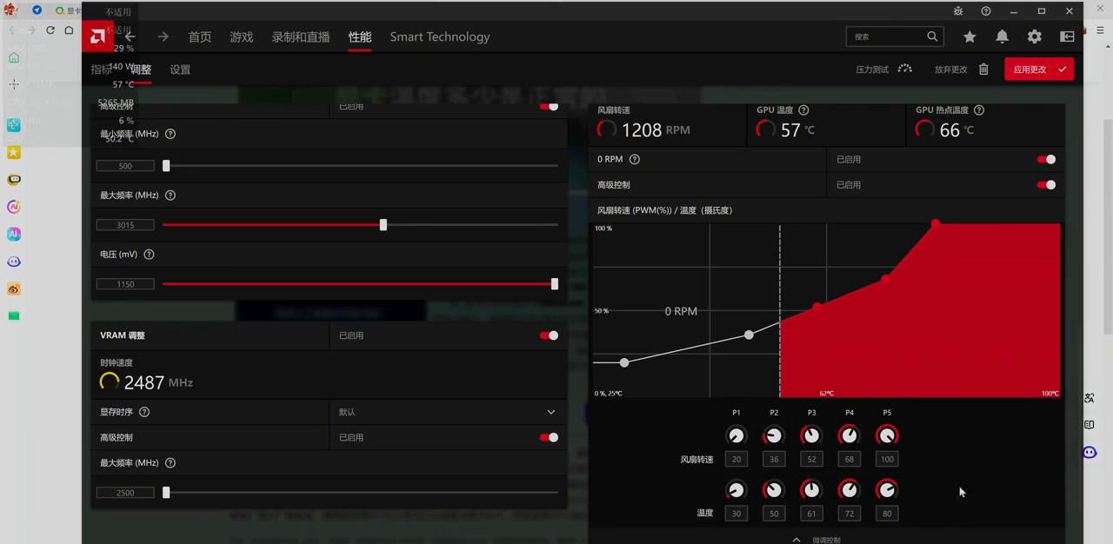The width and height of the screenshot is (1113, 544).
Task: Disable the 0 RPM fan switch
Action: coord(1046,159)
